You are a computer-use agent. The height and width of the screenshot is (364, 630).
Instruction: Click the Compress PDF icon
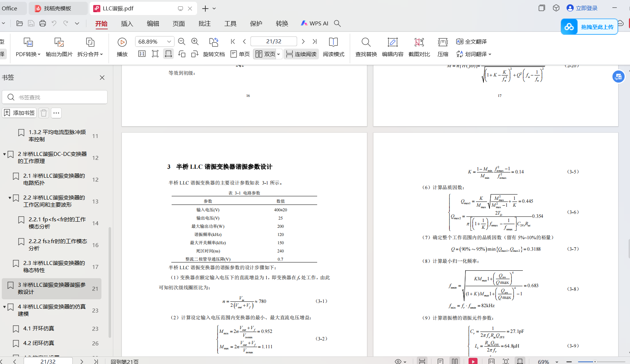tap(443, 47)
